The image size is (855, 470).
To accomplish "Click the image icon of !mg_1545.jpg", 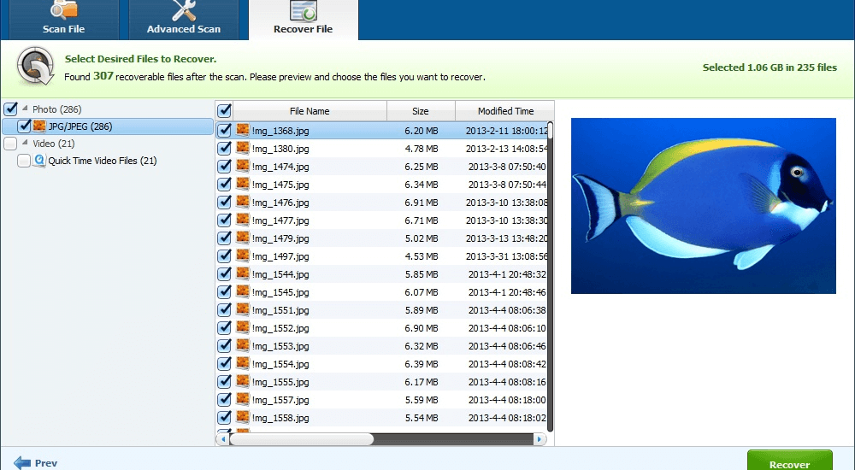I will point(243,291).
